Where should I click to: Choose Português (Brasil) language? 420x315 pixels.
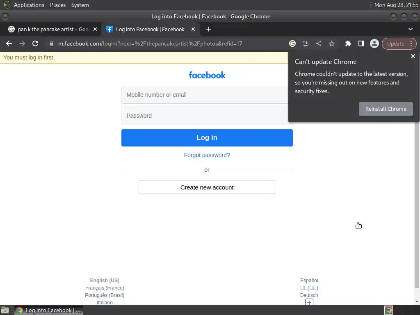(105, 295)
